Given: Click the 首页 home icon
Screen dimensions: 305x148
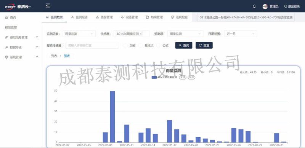Looking at the screenshot, I should [x=6, y=18].
